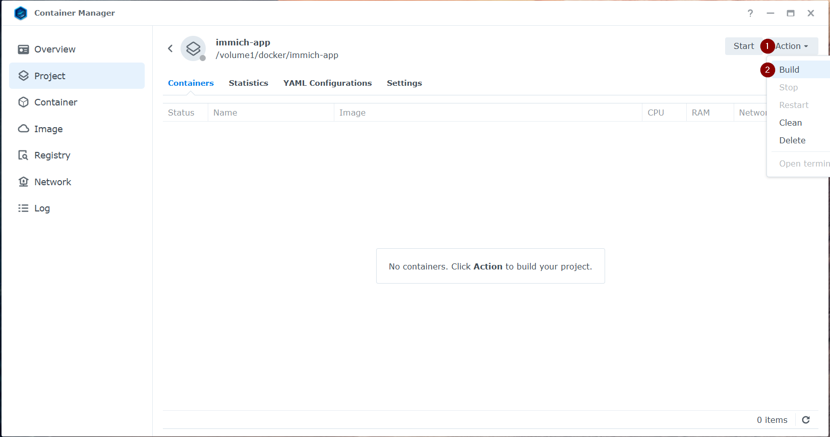Screen dimensions: 830x437
Task: Click the Registry search icon in sidebar
Action: point(23,155)
